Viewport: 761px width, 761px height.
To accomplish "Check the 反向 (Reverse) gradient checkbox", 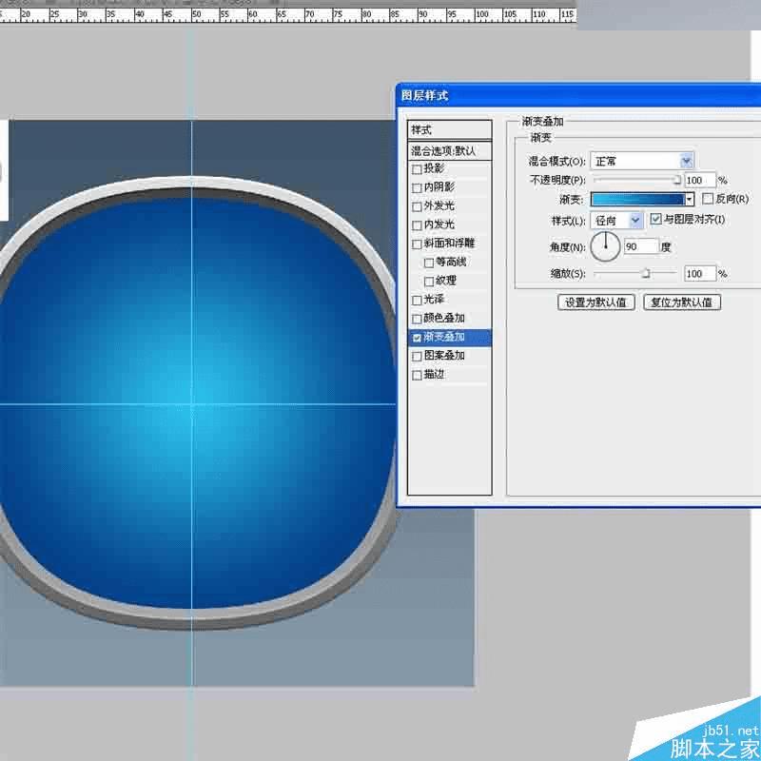I will (x=706, y=198).
